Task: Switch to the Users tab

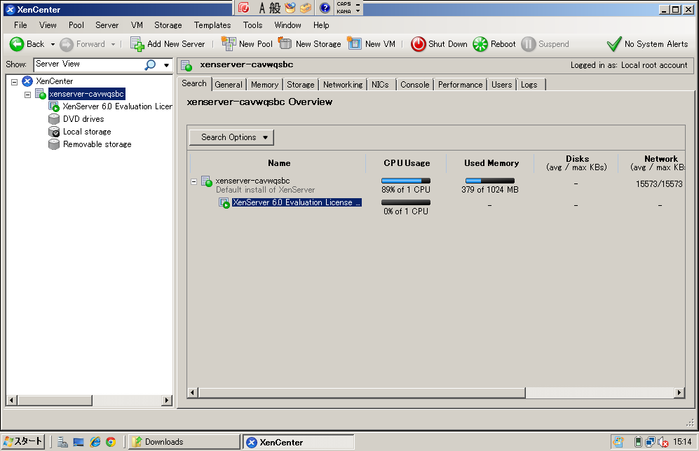Action: click(x=501, y=85)
